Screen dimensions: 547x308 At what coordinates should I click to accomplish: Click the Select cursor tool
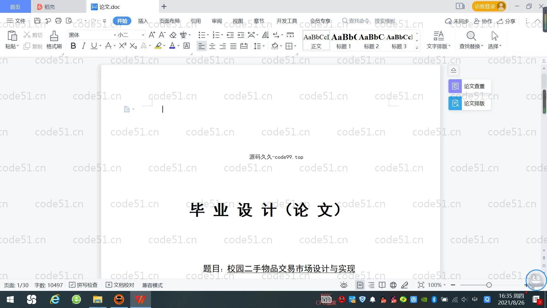[x=495, y=40]
